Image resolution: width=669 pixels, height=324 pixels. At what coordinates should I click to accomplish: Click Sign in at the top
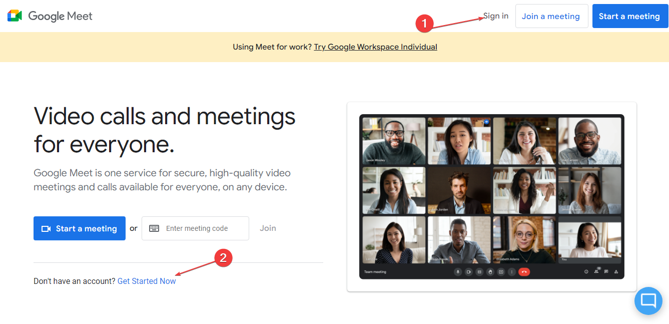[x=495, y=16]
